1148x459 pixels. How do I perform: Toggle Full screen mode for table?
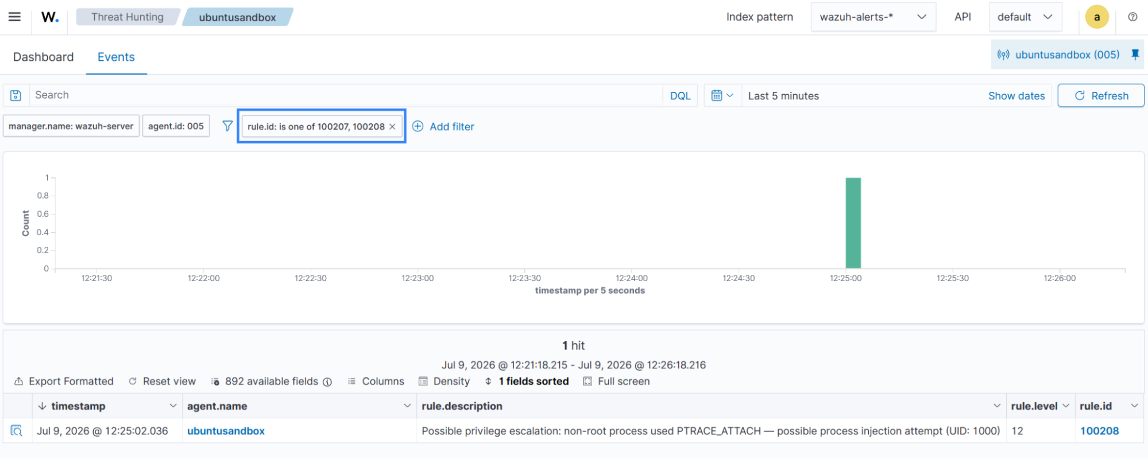[x=616, y=381]
